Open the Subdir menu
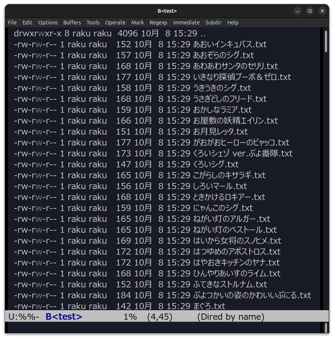Image resolution: width=334 pixels, height=339 pixels. tap(213, 23)
